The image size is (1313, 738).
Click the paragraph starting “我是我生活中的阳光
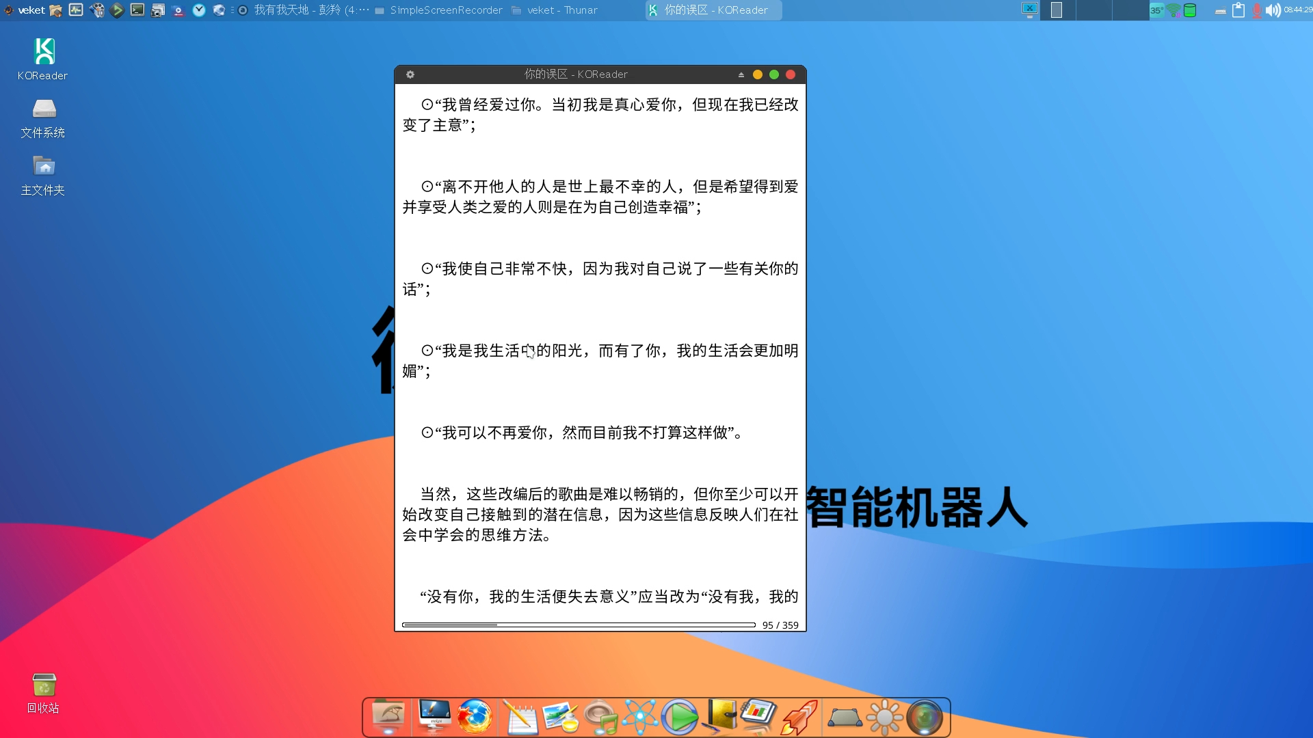600,361
